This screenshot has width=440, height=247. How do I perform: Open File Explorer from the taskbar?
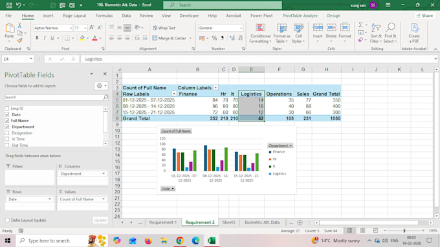tap(164, 241)
